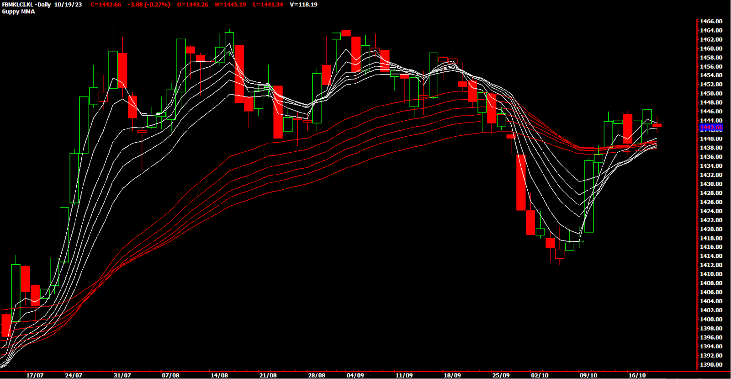
Task: Click the 1422.00 price axis label
Action: [x=711, y=220]
